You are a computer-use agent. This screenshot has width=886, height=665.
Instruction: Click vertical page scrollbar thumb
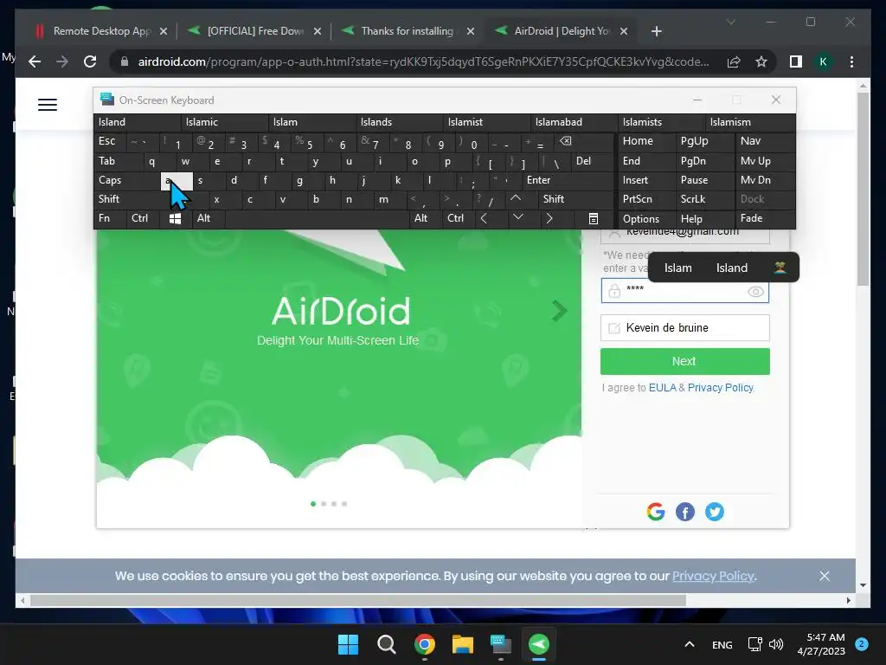863,190
